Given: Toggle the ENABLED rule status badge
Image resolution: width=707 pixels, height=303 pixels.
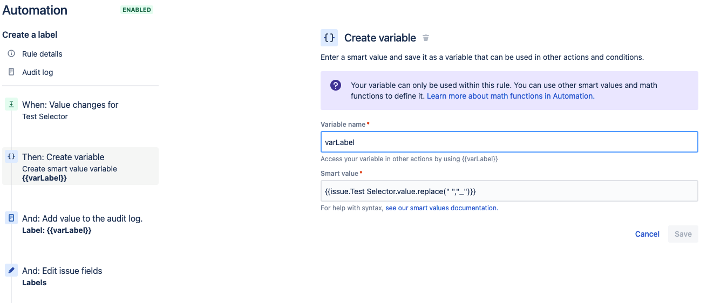Looking at the screenshot, I should point(137,10).
